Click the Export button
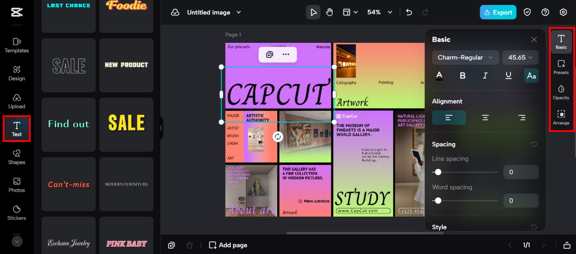 click(x=498, y=13)
